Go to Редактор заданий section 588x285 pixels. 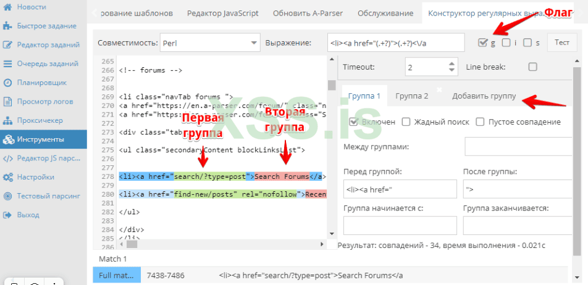pyautogui.click(x=48, y=45)
